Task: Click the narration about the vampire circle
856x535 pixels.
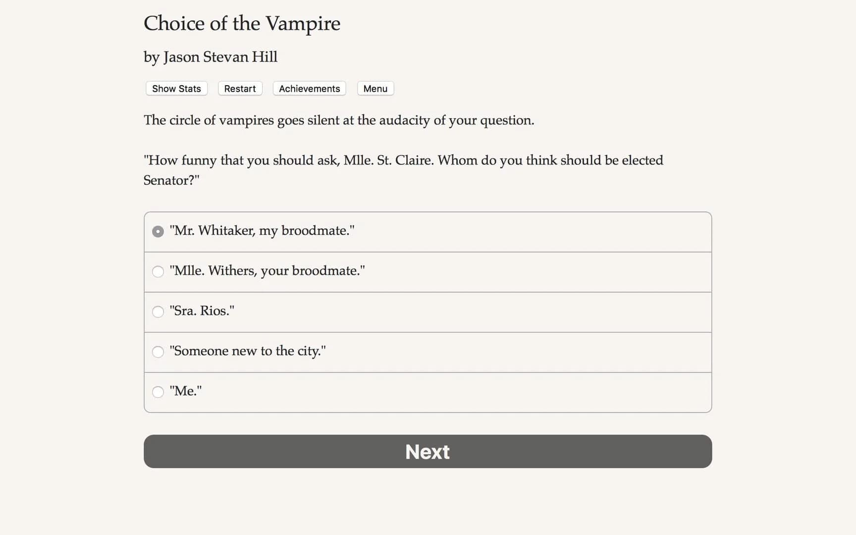Action: point(339,120)
